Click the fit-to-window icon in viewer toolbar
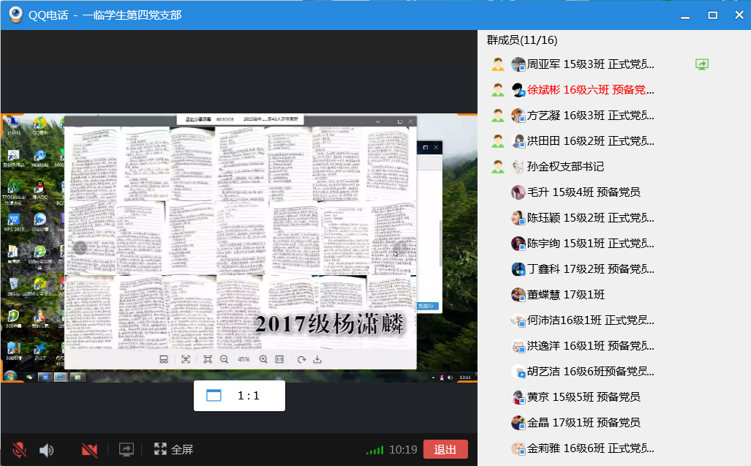The width and height of the screenshot is (751, 466). point(208,359)
